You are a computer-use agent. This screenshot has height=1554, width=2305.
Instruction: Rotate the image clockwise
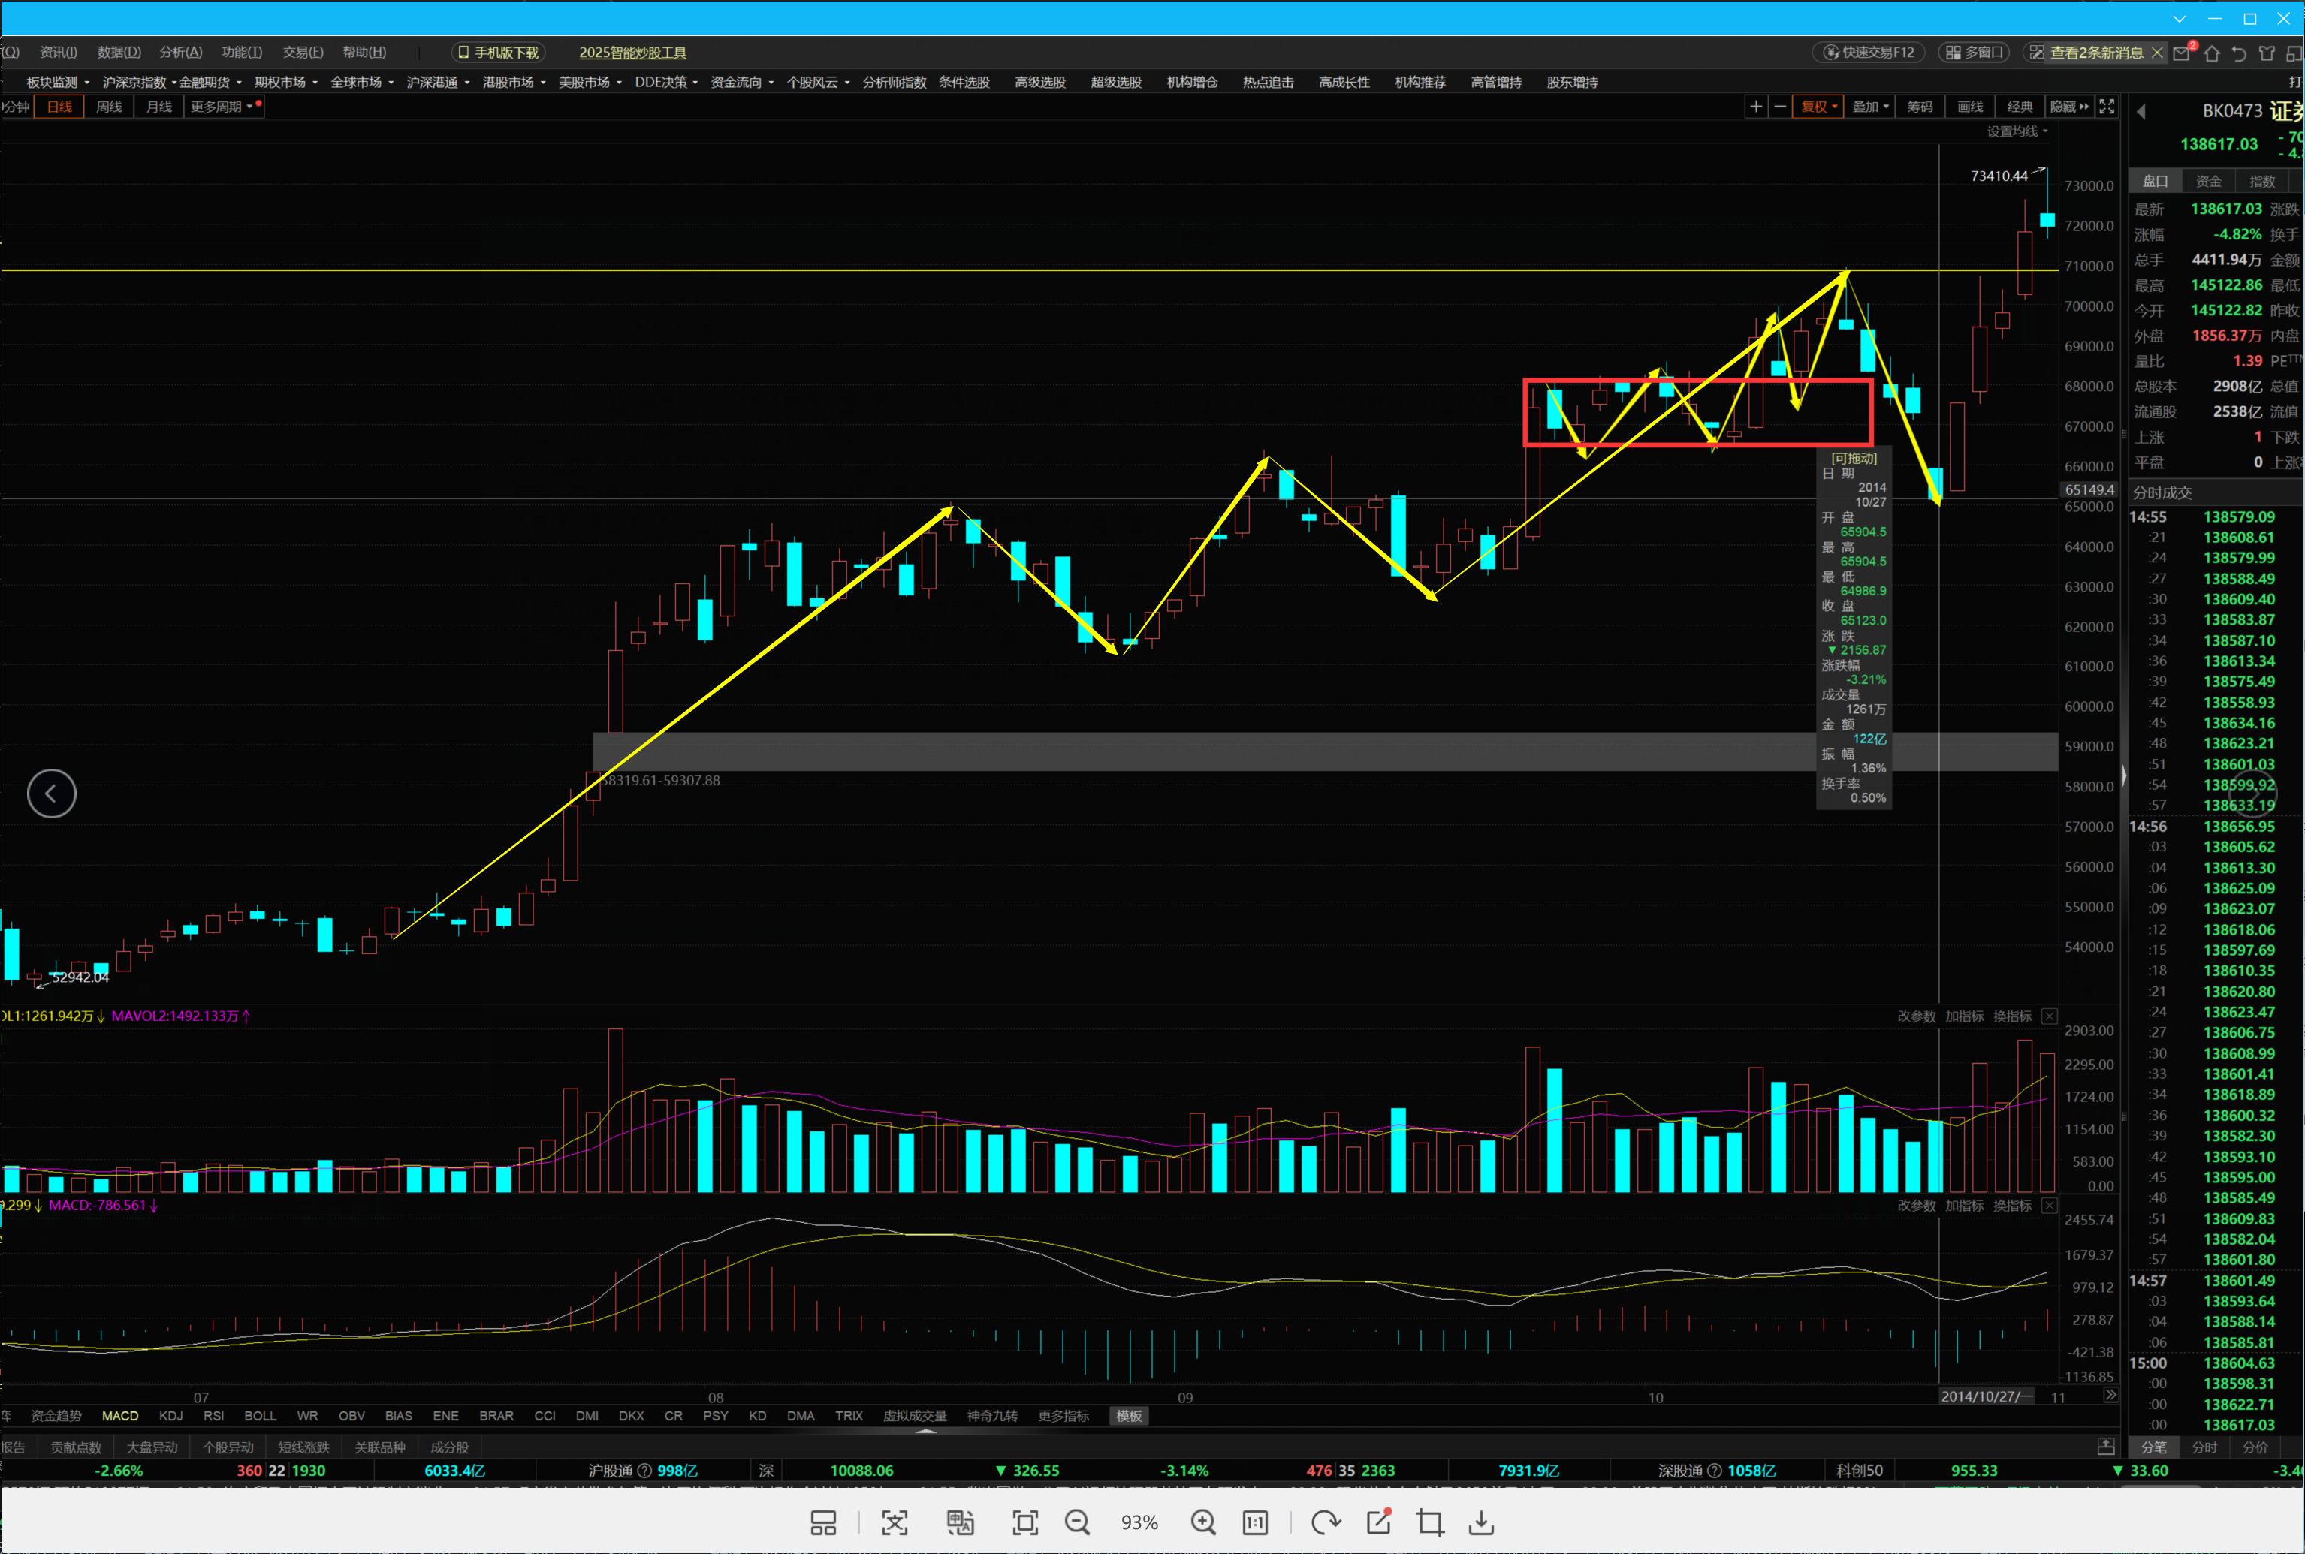tap(1326, 1522)
